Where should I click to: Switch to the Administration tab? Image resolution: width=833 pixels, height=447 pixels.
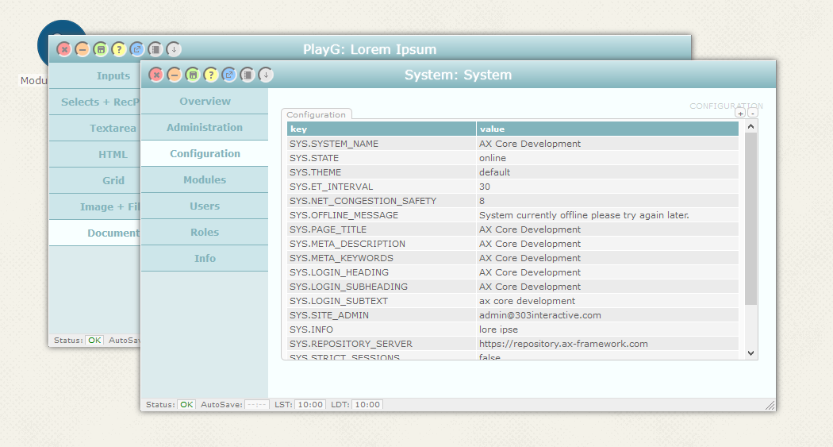pos(205,128)
